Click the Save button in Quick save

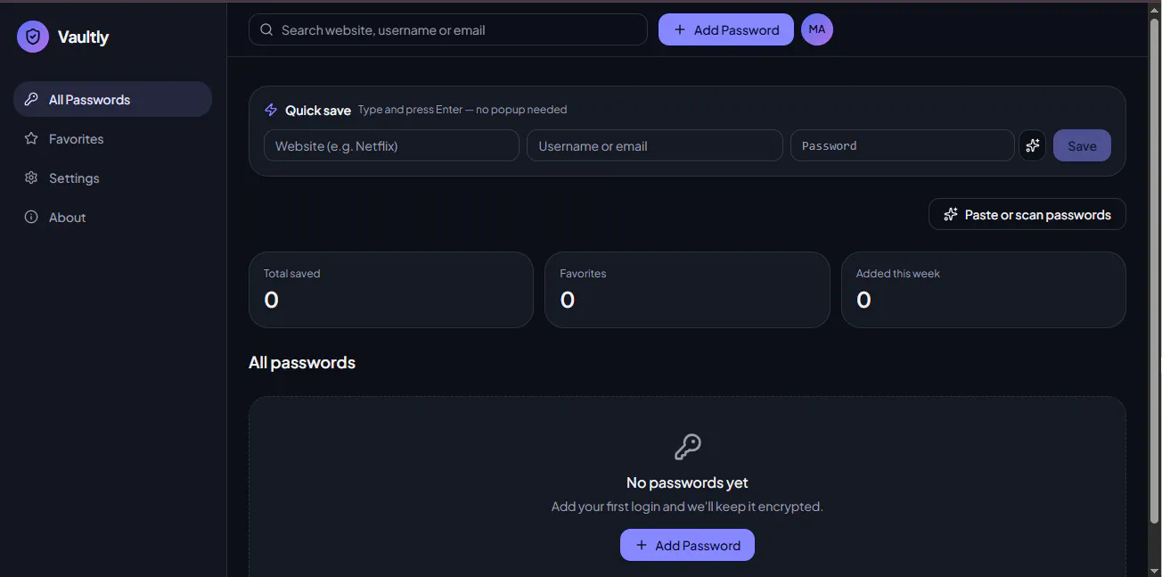tap(1082, 145)
